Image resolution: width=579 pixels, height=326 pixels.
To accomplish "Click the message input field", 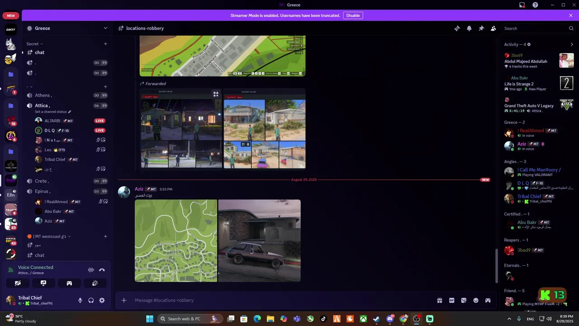I will pos(283,300).
